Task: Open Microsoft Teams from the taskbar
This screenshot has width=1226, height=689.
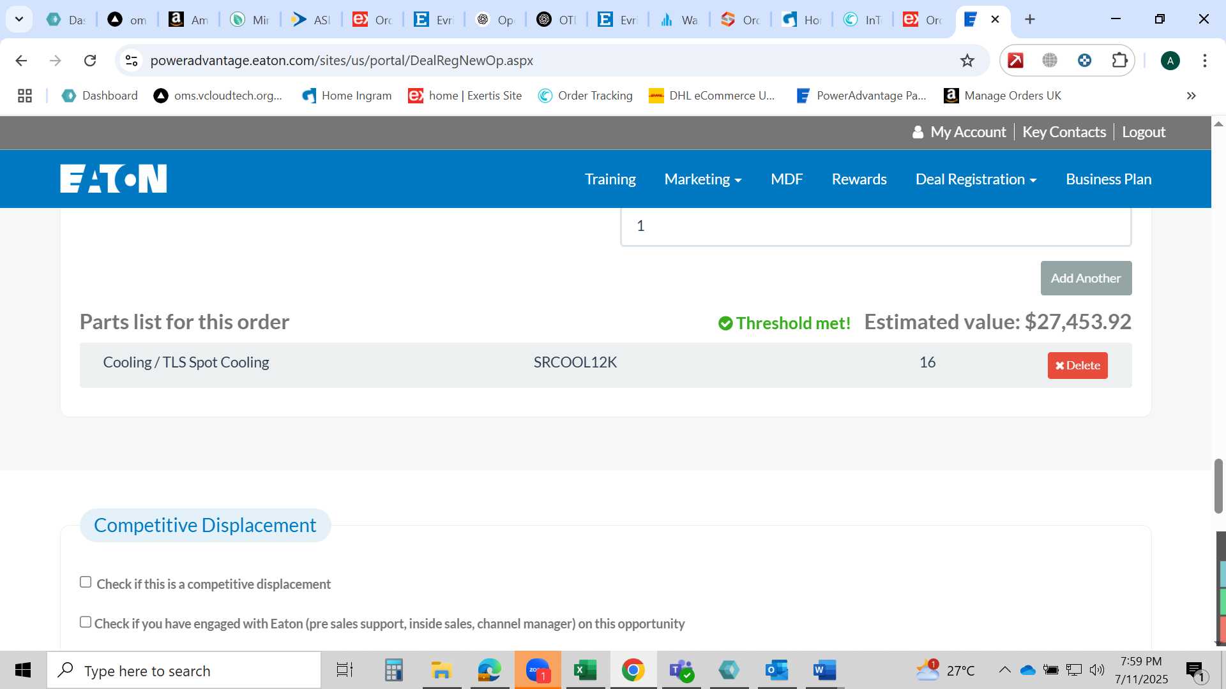Action: coord(681,670)
